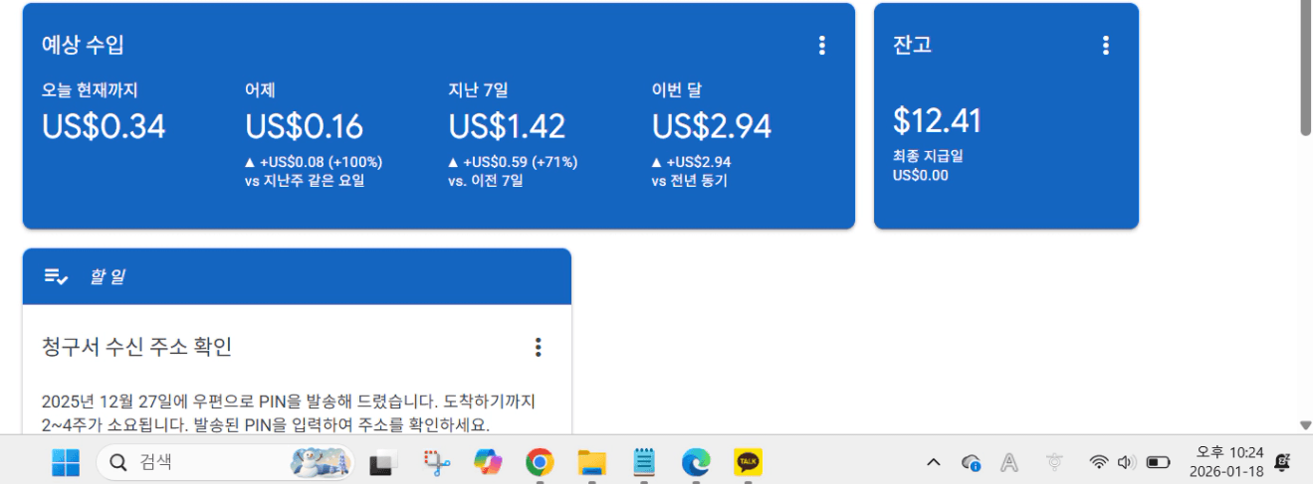
Task: Click the page scrollbar down arrow
Action: [x=1305, y=425]
